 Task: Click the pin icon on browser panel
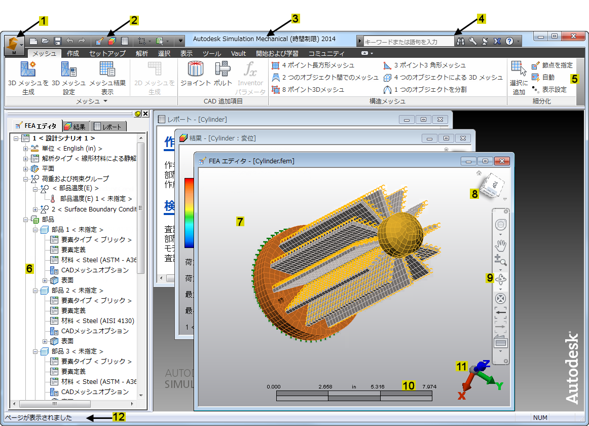138,114
